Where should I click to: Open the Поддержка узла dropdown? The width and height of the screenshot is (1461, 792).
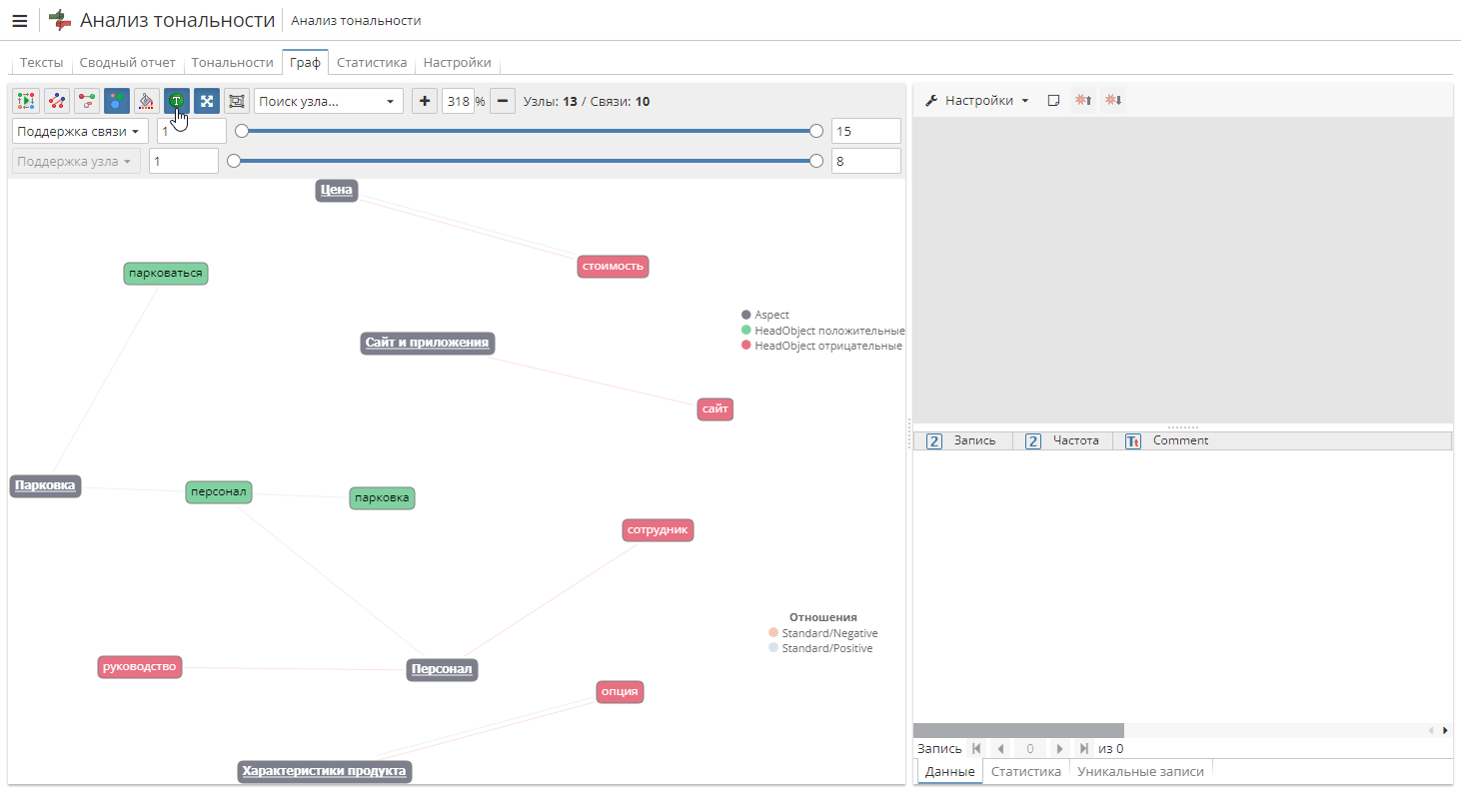coord(76,161)
